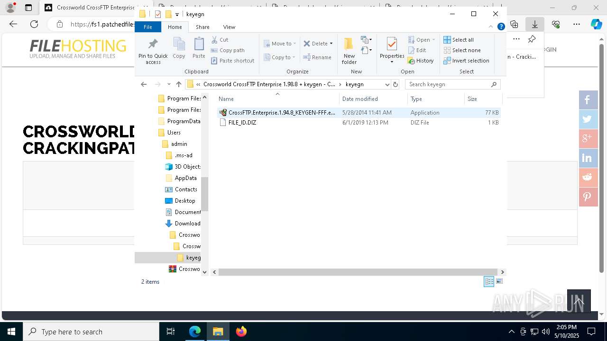Image resolution: width=607 pixels, height=341 pixels.
Task: Select the FILE_ID.DIZ file
Action: click(359, 123)
